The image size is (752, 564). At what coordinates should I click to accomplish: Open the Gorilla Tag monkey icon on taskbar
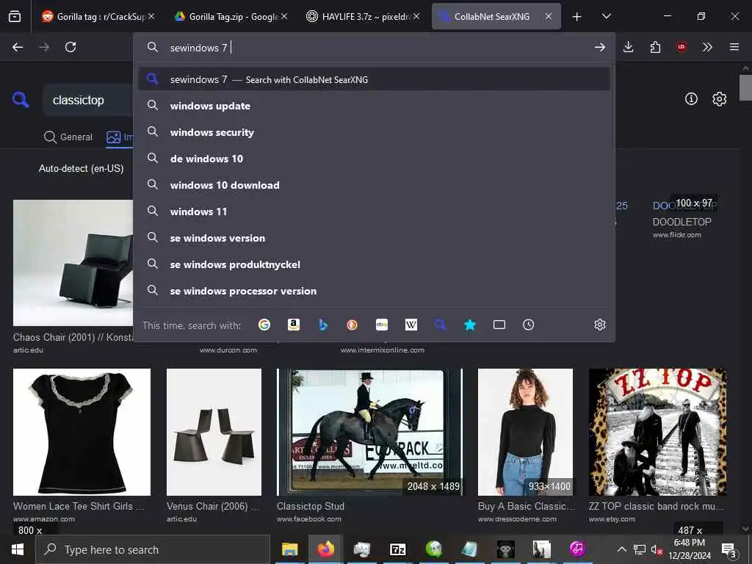point(505,549)
